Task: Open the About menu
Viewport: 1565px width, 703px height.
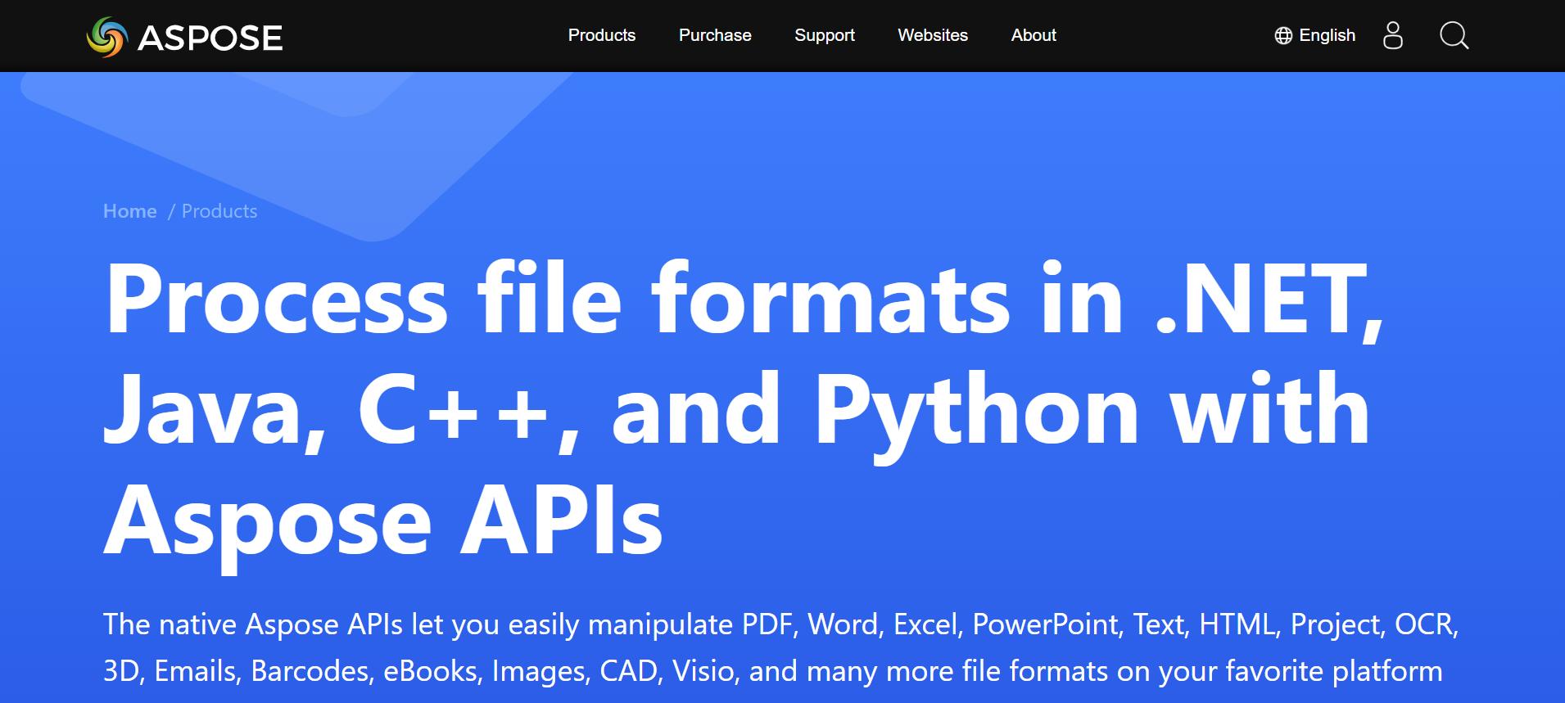Action: click(x=1034, y=35)
